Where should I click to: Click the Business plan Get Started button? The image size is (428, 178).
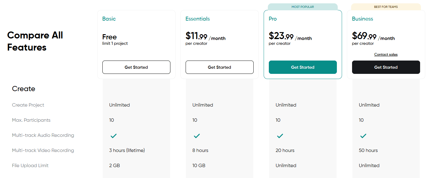point(386,67)
